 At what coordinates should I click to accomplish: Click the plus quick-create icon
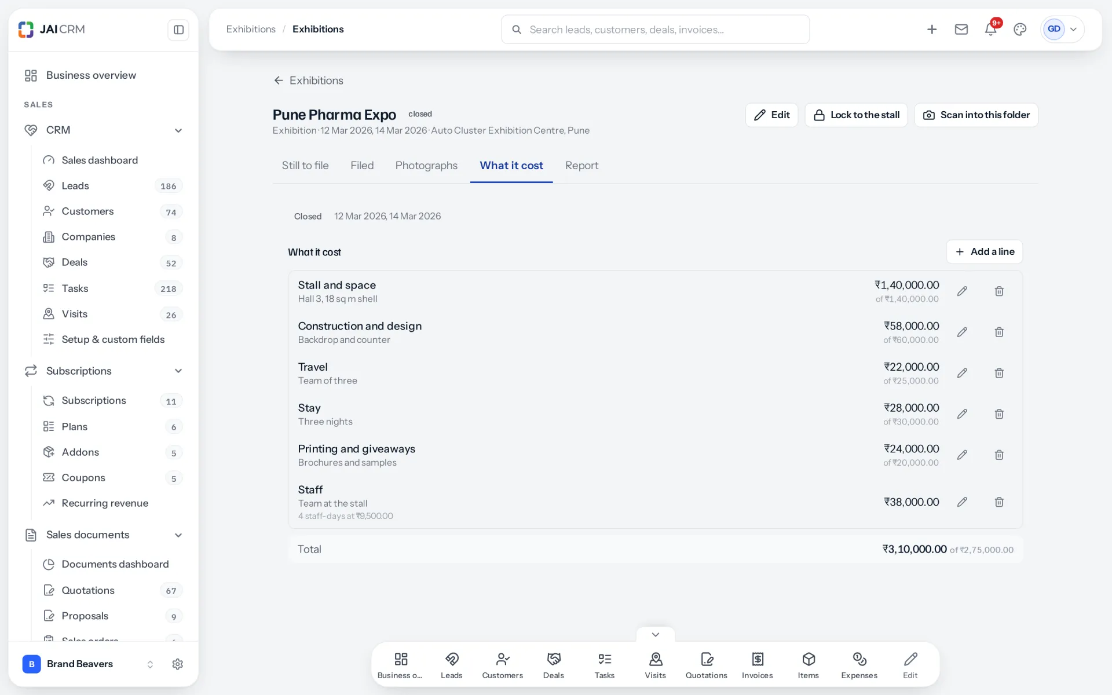pos(932,29)
